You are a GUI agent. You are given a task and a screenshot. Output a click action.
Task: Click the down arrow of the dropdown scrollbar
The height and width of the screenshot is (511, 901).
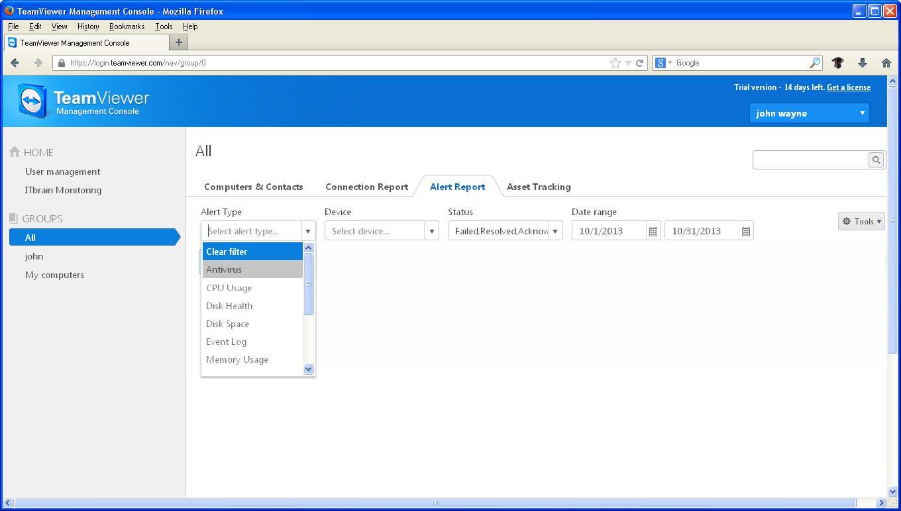coord(308,369)
